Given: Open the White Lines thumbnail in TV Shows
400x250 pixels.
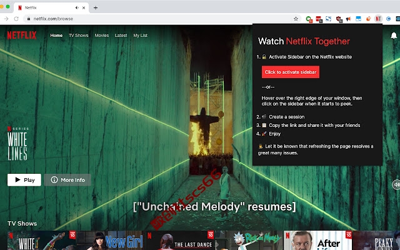Looking at the screenshot, I should click(42, 240).
